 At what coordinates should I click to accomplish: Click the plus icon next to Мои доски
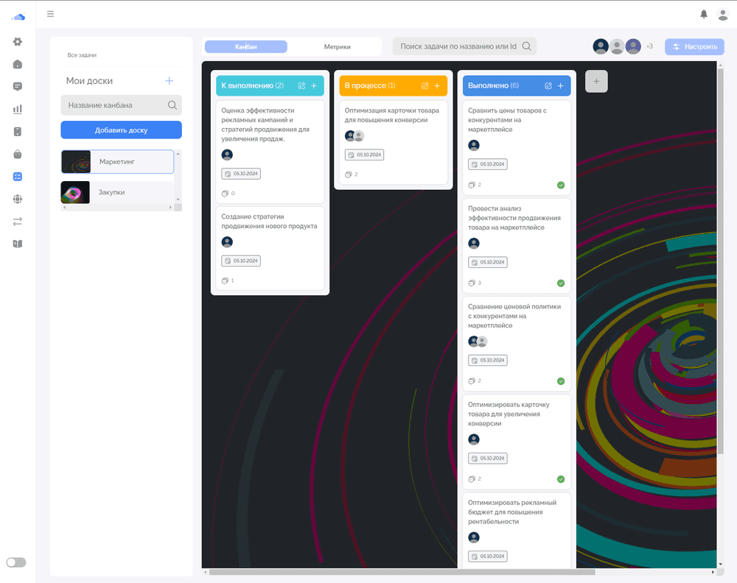click(170, 81)
